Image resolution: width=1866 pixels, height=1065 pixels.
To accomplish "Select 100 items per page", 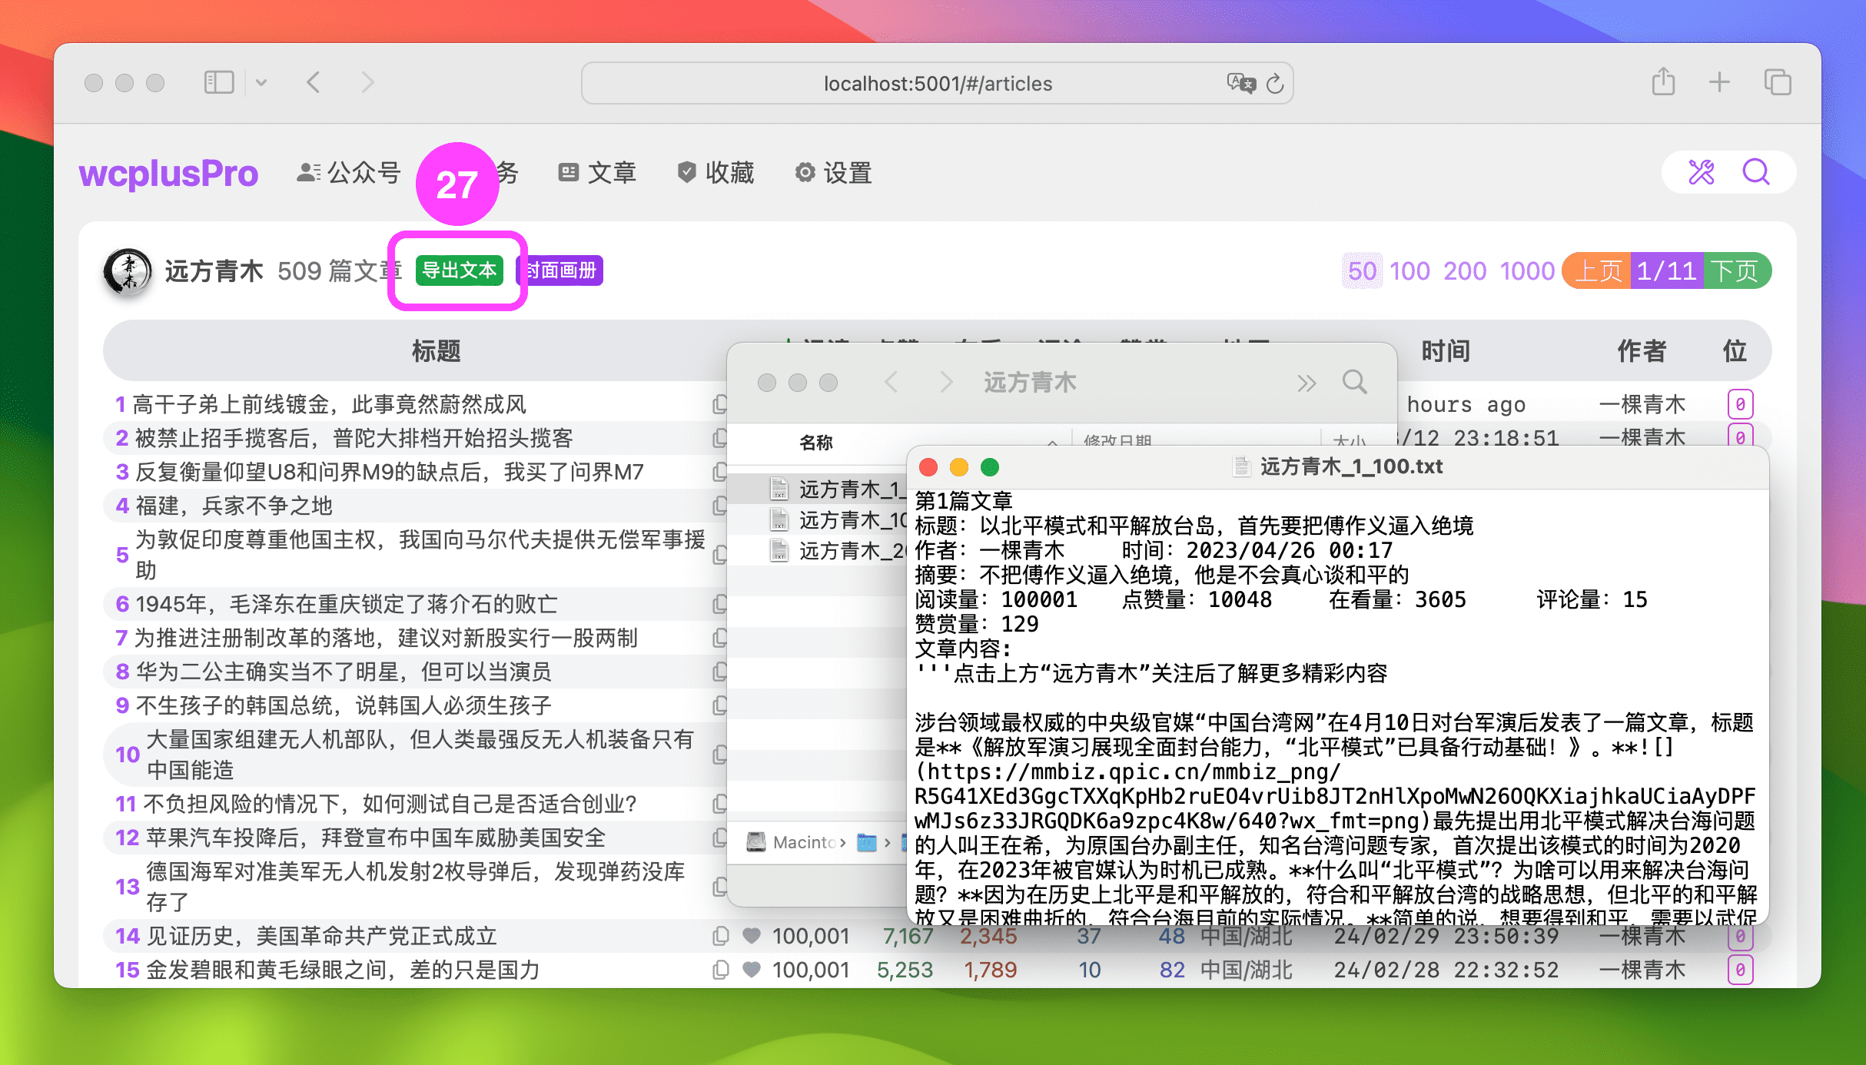I will coord(1409,270).
